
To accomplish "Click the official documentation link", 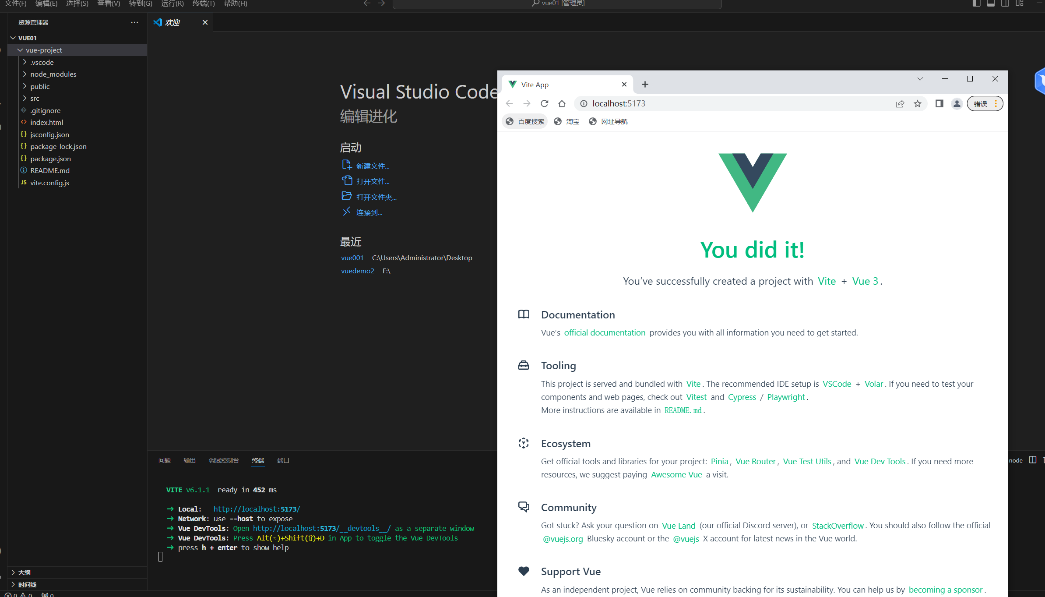I will click(x=605, y=332).
